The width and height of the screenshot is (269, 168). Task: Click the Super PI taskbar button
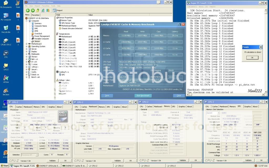click(x=23, y=166)
